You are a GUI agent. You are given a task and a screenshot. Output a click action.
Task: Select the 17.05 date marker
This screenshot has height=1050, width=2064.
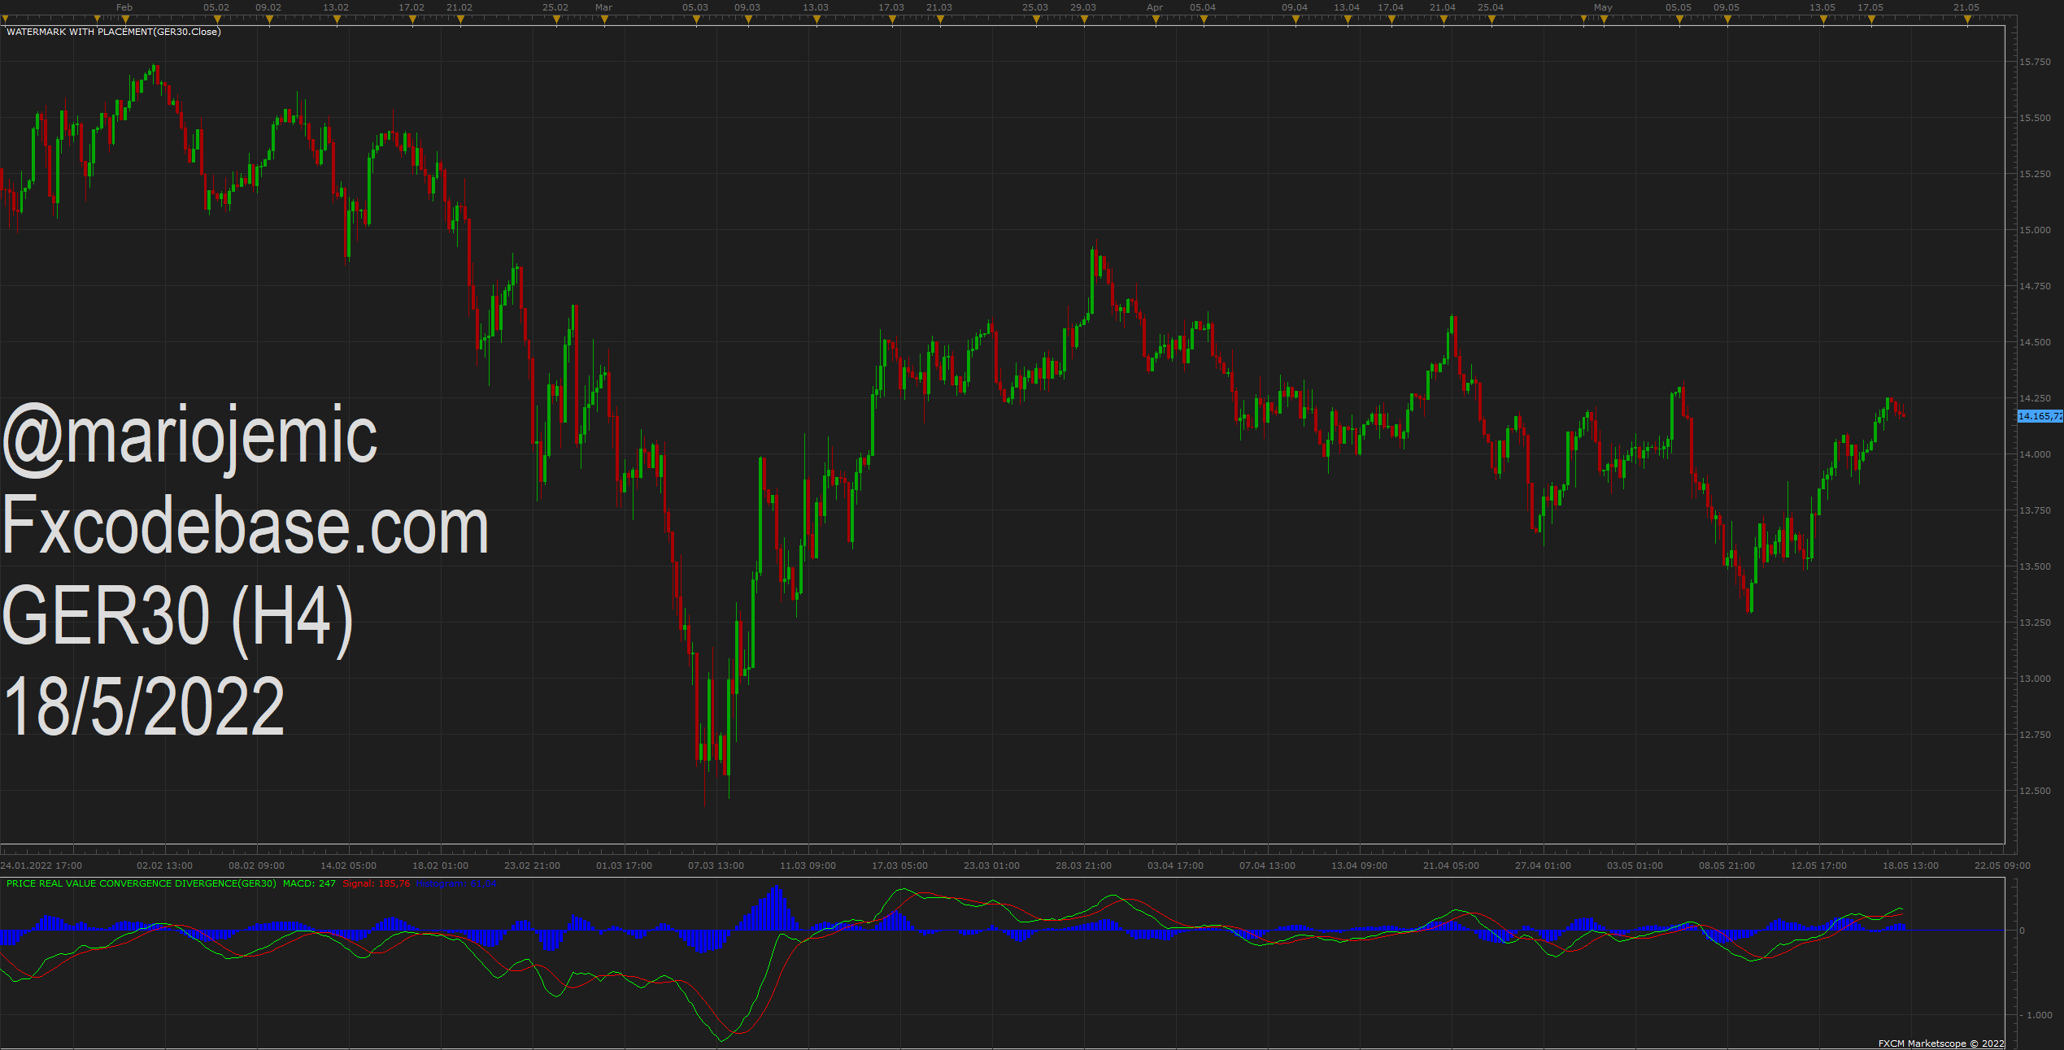(1870, 7)
